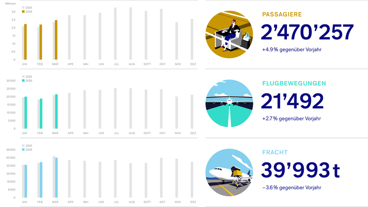Click the gold 2026 legend swatch in passenger chart
Image resolution: width=368 pixels, height=207 pixels.
tap(24, 12)
